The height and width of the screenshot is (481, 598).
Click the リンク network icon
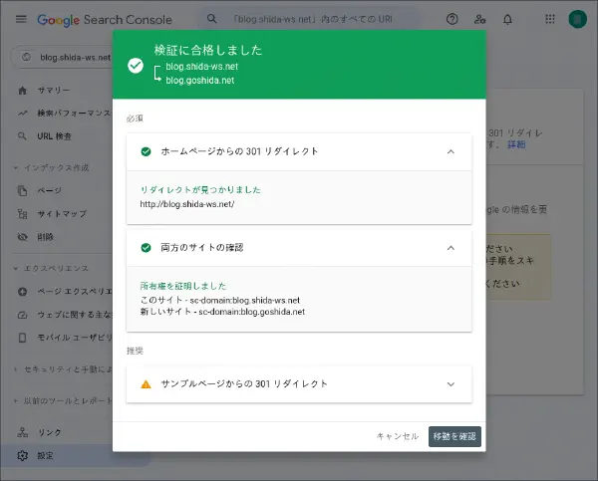(x=23, y=432)
